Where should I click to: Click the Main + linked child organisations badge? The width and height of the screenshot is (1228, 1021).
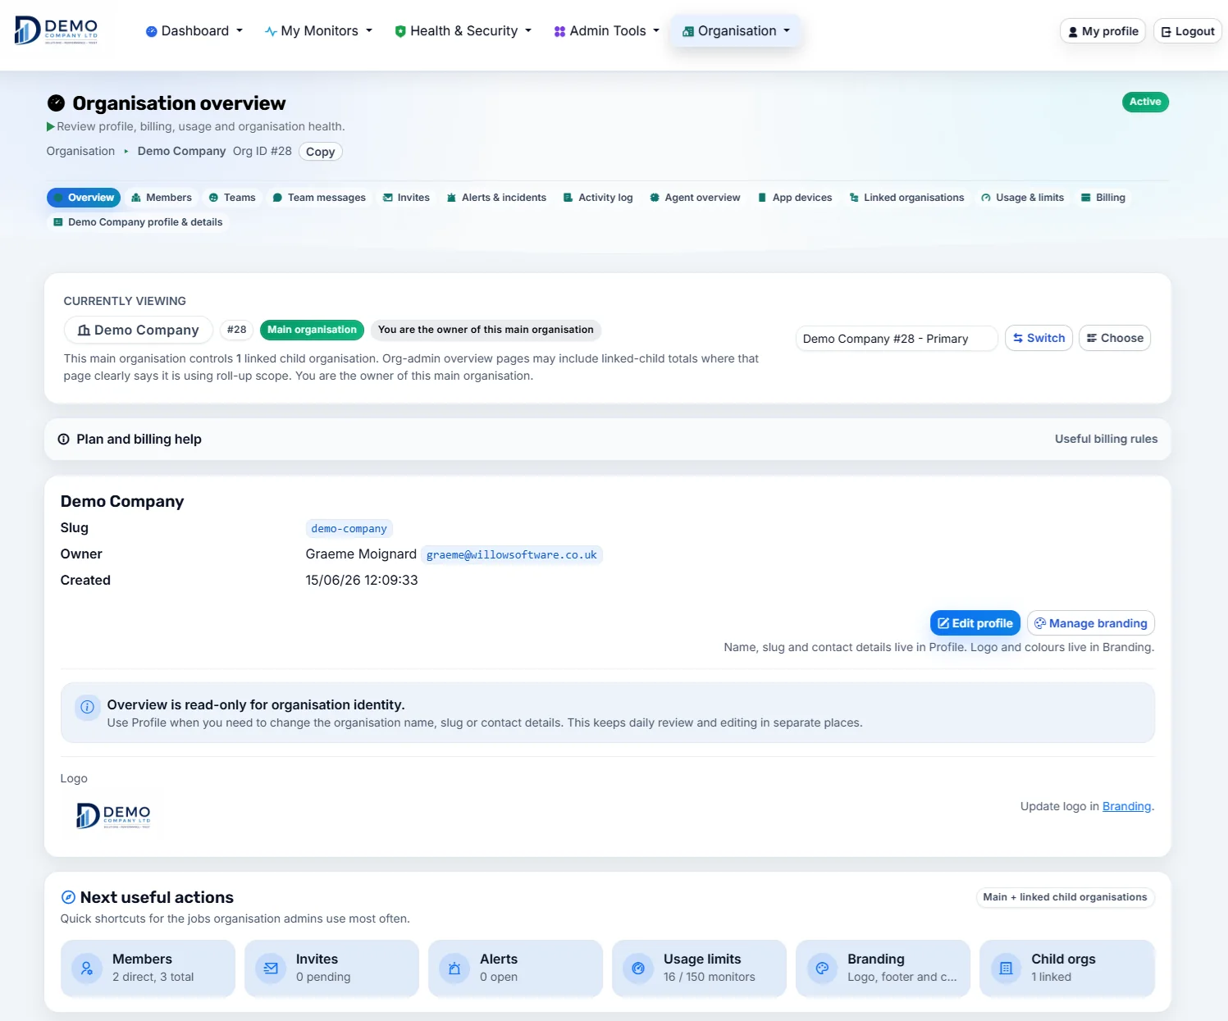click(x=1065, y=897)
